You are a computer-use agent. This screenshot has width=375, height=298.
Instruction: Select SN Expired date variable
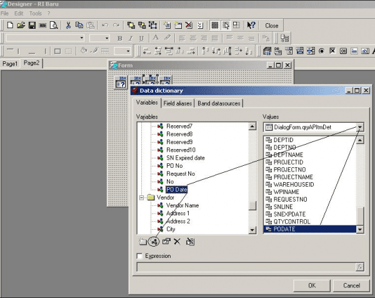tap(186, 158)
